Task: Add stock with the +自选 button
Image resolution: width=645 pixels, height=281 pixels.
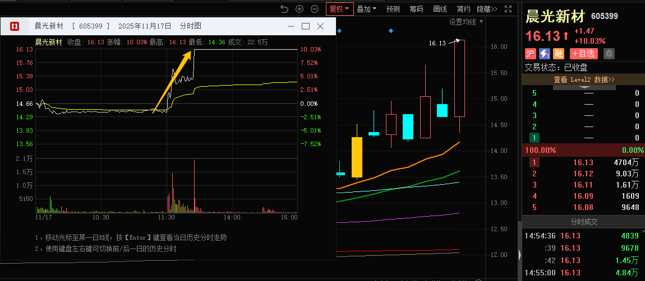Action: point(583,54)
